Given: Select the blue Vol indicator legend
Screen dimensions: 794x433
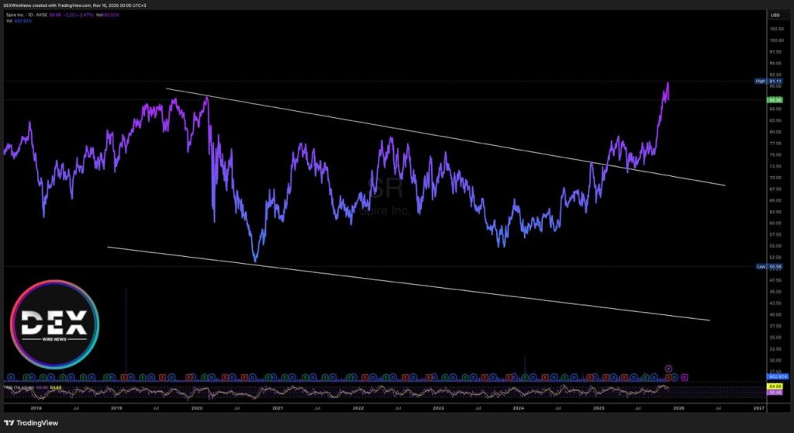Looking at the screenshot, I should tap(19, 21).
